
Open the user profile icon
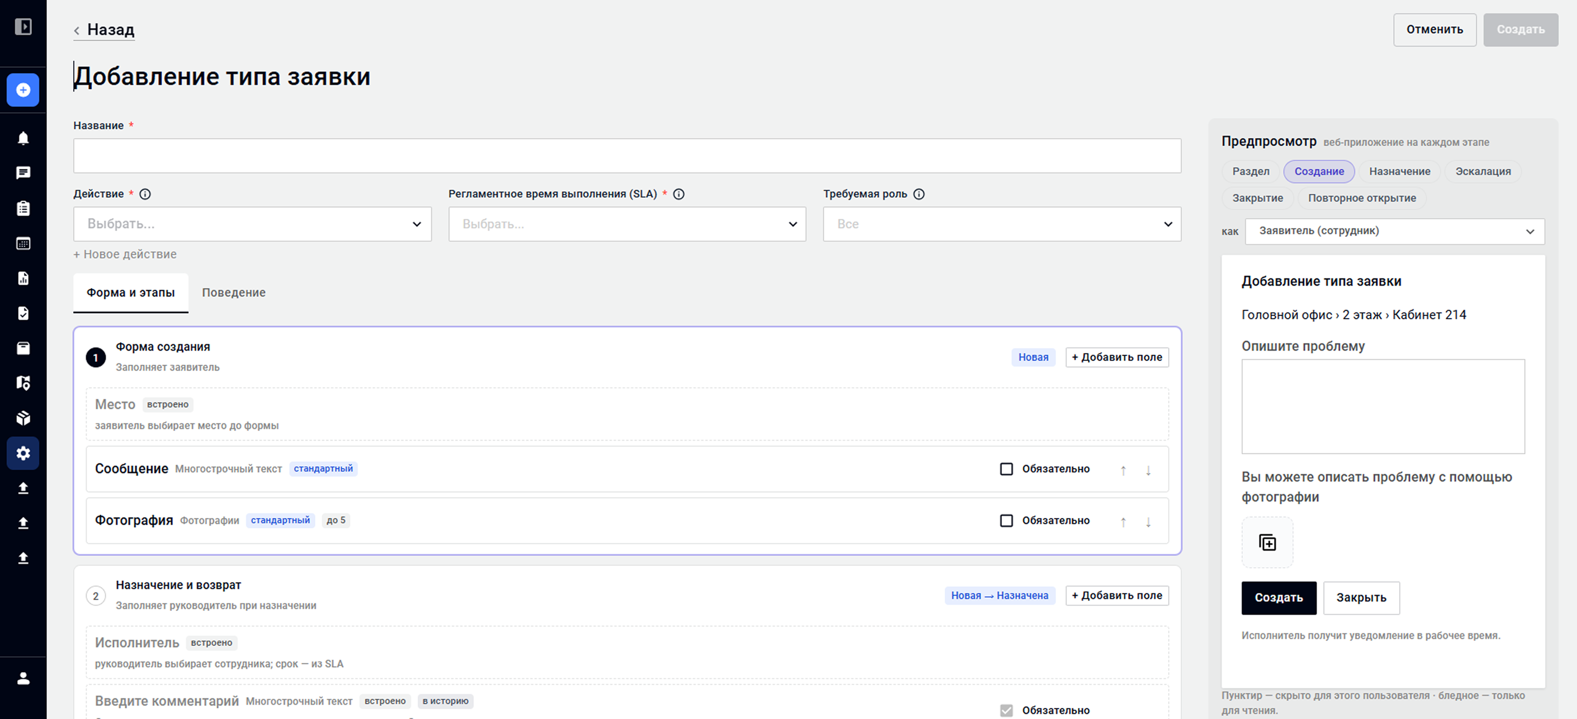click(x=23, y=678)
